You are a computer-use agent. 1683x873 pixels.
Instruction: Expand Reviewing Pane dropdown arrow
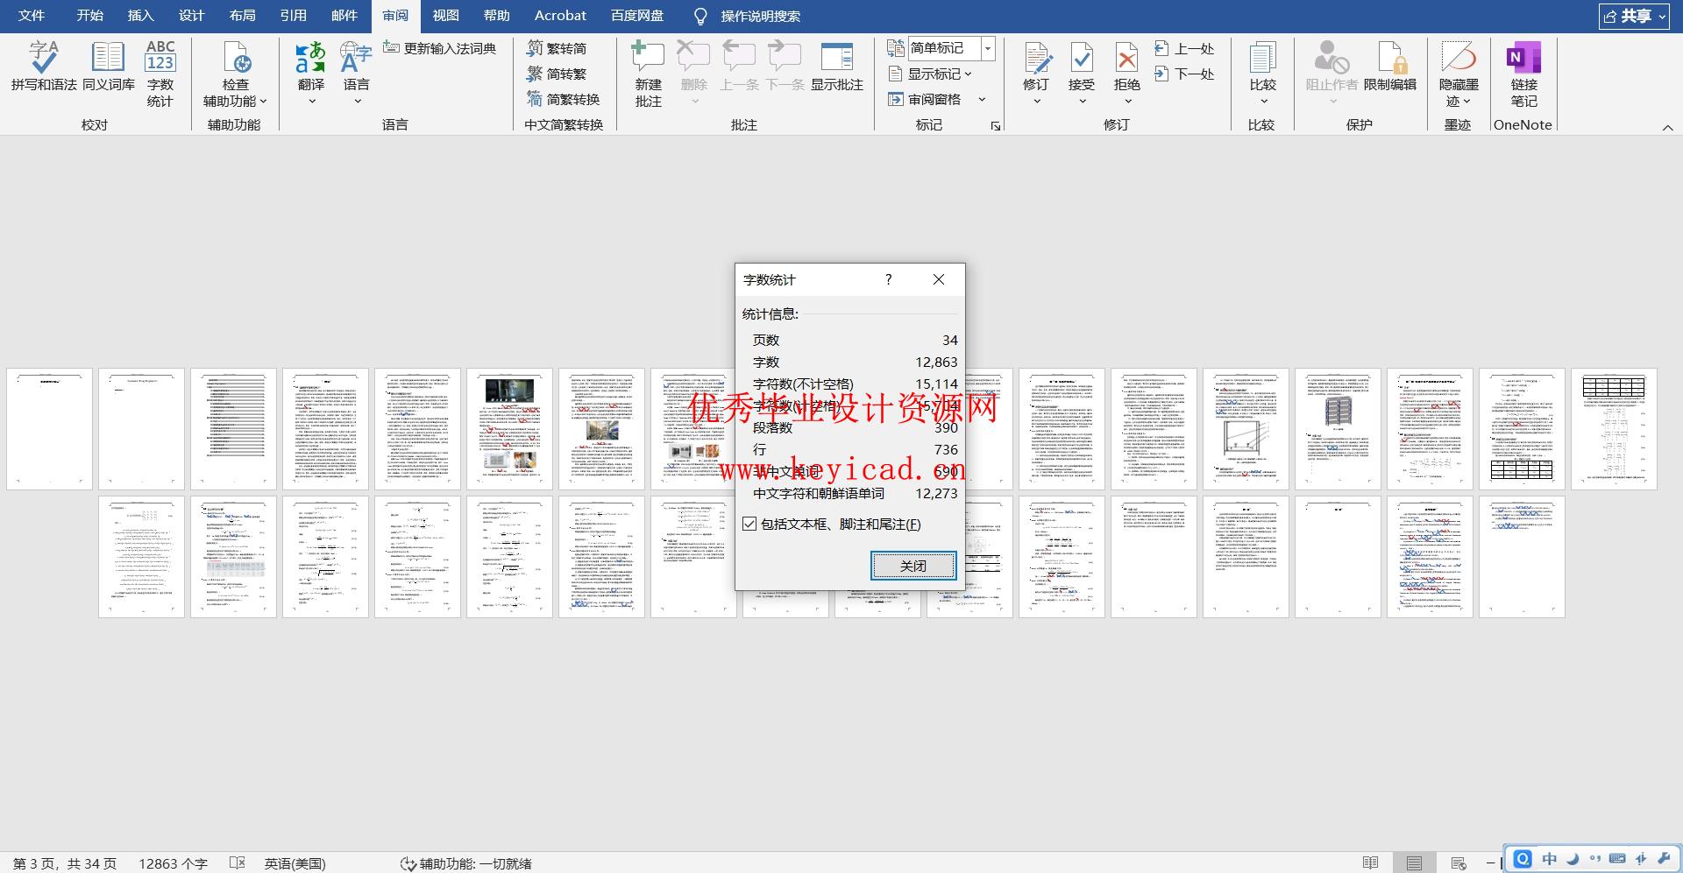(x=982, y=99)
